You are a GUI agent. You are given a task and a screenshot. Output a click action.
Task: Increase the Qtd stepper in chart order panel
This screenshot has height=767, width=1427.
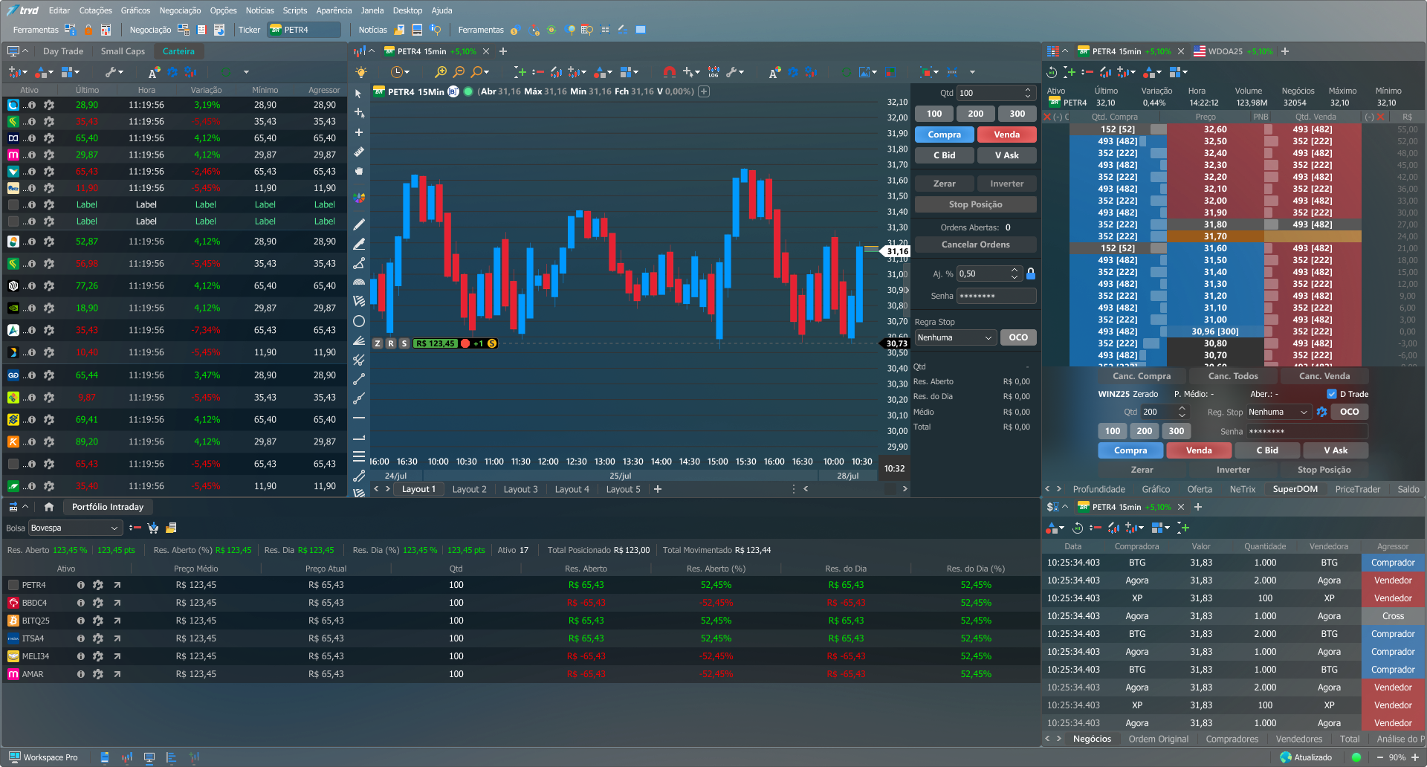(x=1028, y=90)
